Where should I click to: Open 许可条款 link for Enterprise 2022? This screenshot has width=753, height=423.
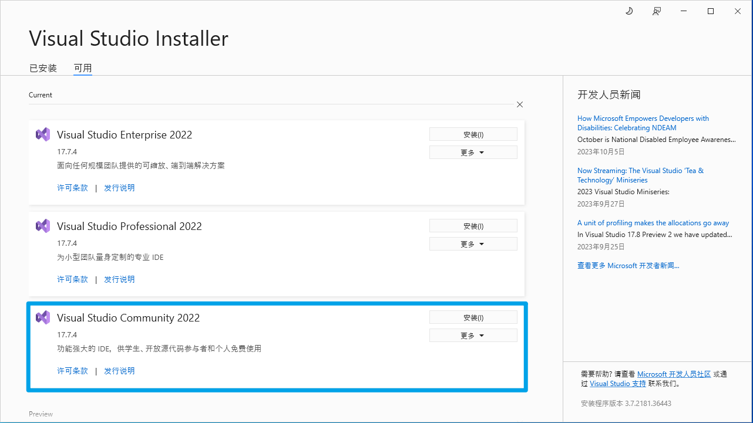click(72, 188)
